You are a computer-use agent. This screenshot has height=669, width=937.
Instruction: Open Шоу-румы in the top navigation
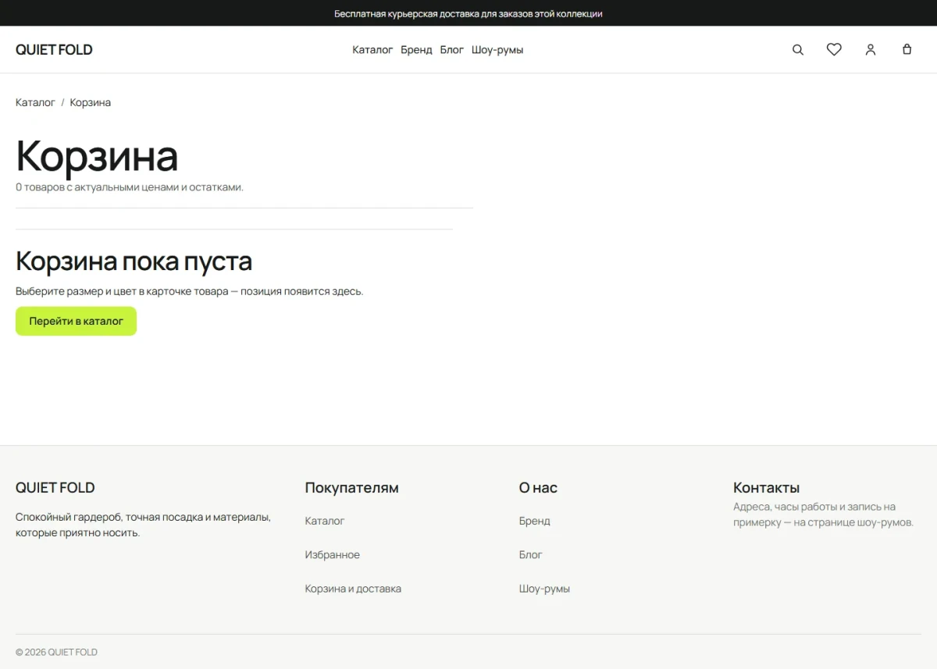497,50
